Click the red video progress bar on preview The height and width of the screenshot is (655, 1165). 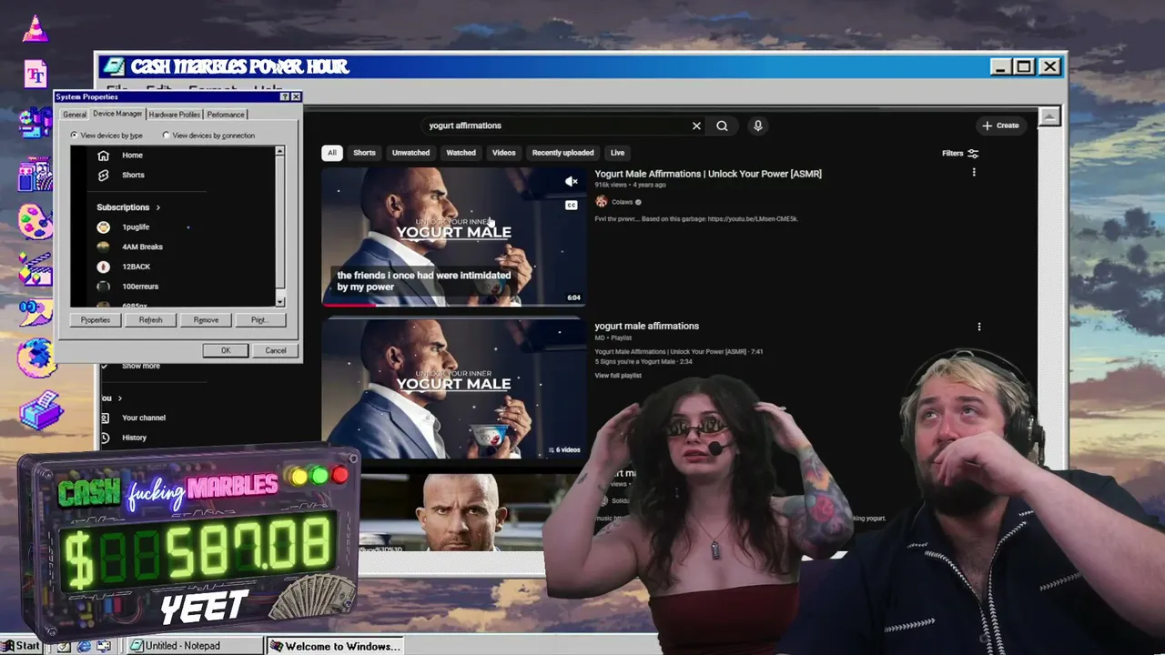point(349,305)
